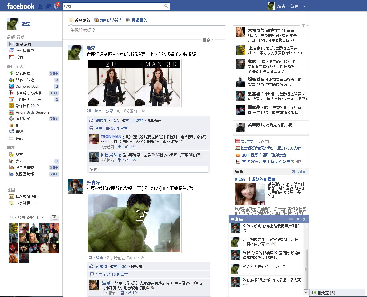Click the 開心水族箱 app icon
367x297 pixels.
pos(11,80)
